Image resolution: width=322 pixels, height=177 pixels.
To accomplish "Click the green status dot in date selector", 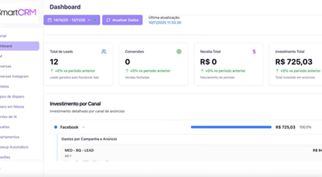I will coord(95,20).
